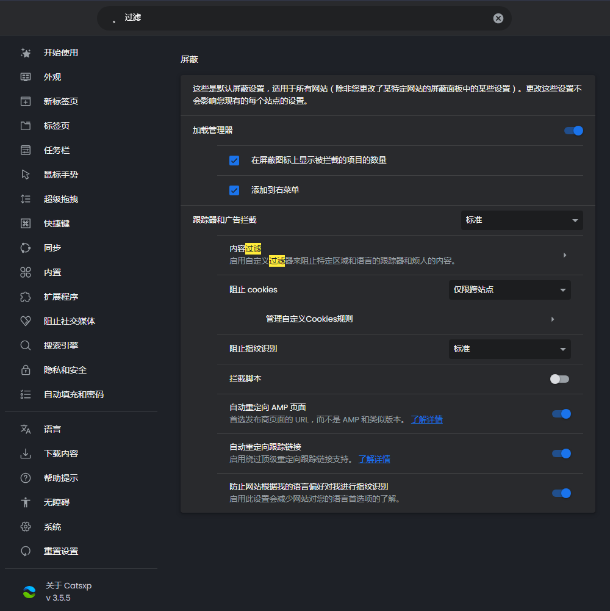Open the 跟踪器和广告拦截 dropdown
Image resolution: width=610 pixels, height=611 pixels.
(522, 220)
